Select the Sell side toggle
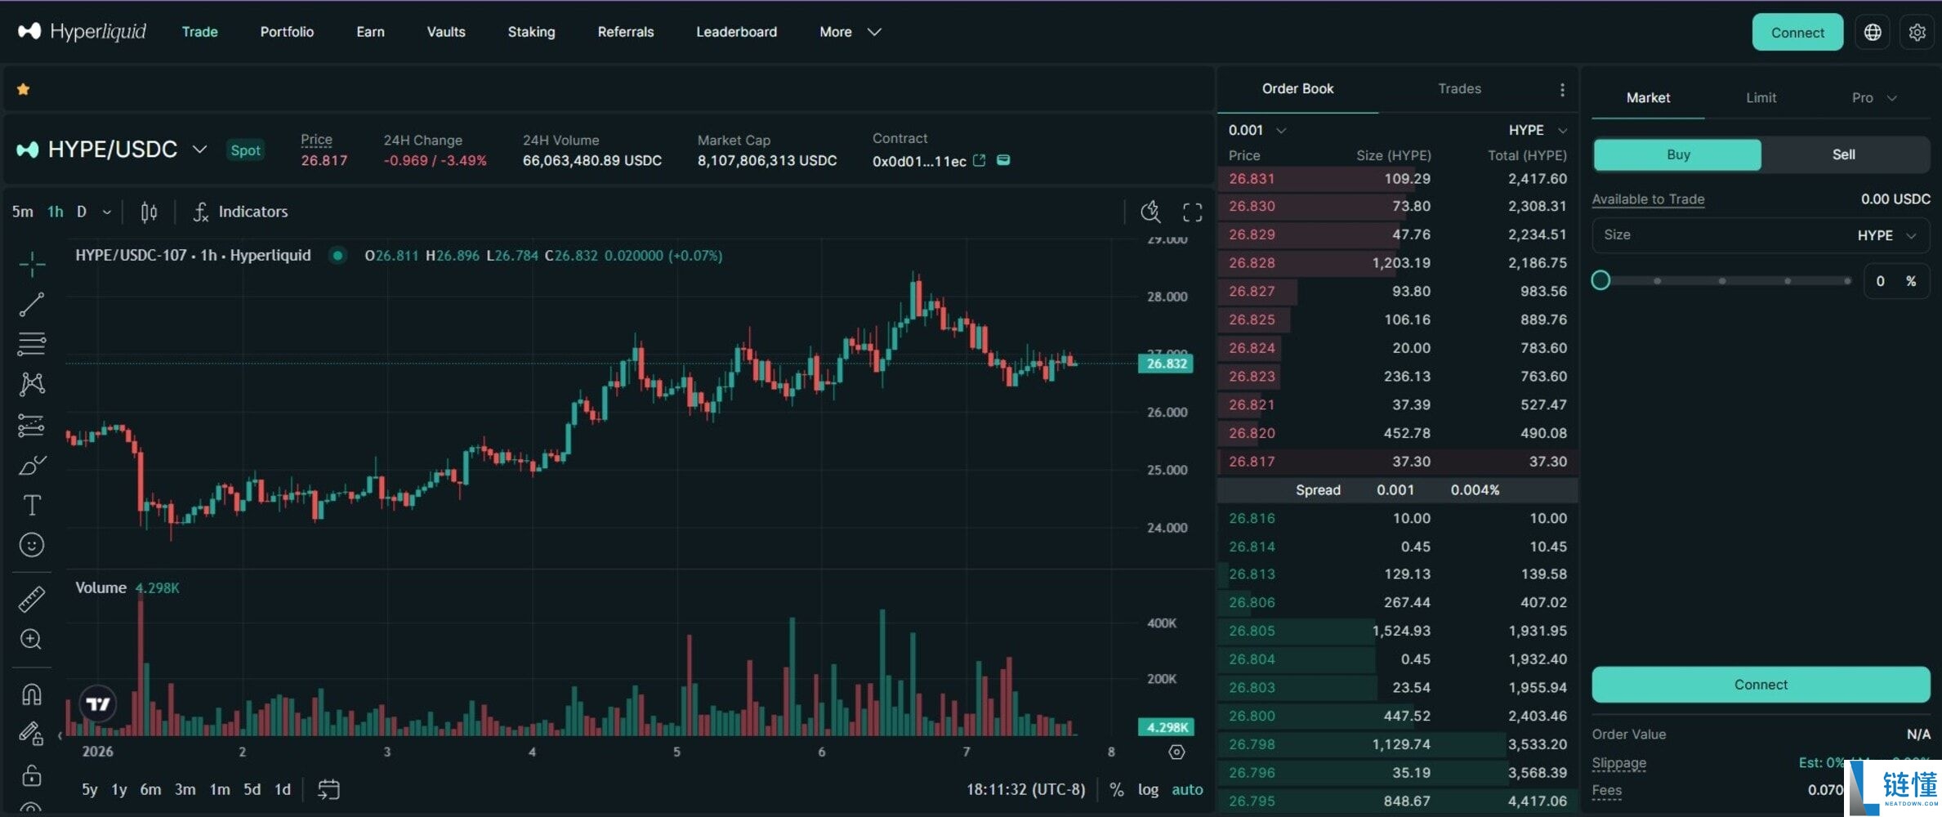1942x817 pixels. pyautogui.click(x=1844, y=154)
